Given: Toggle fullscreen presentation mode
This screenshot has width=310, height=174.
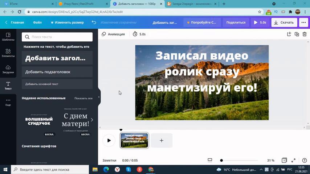Looking at the screenshot, I should click(x=293, y=160).
